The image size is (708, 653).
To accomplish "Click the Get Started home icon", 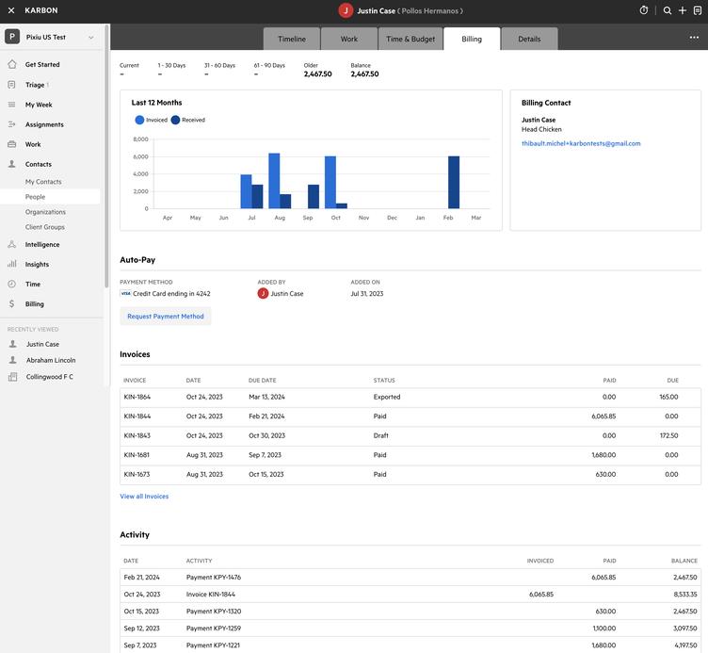I will [x=12, y=64].
